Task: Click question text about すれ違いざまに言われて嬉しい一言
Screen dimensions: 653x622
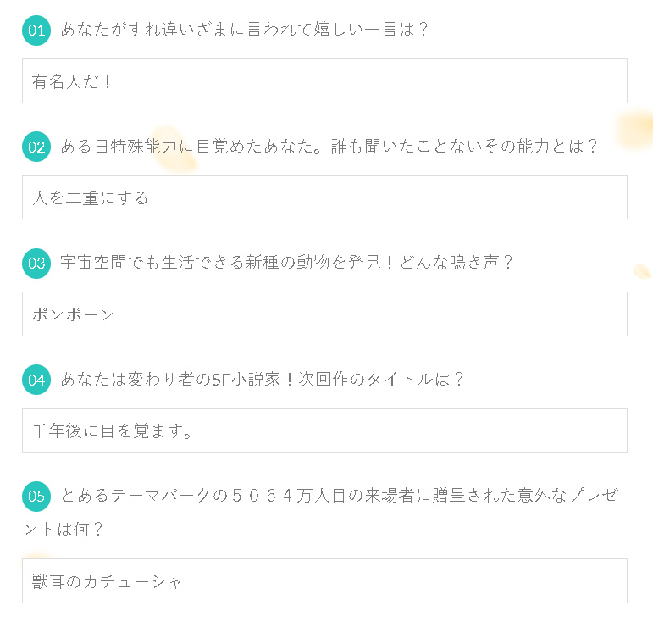Action: (245, 30)
